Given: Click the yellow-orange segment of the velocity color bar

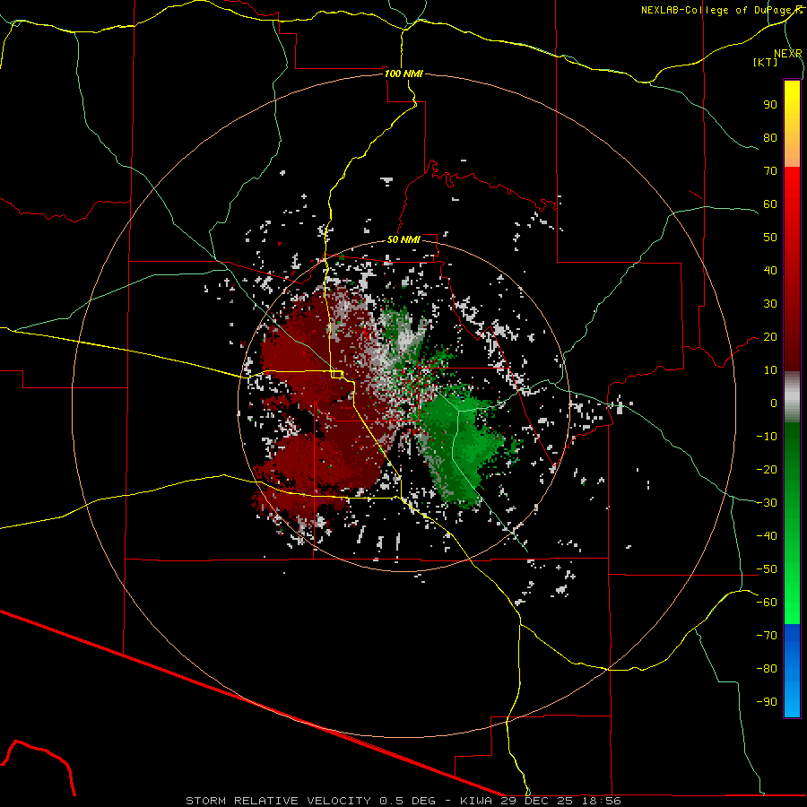Looking at the screenshot, I should click(x=792, y=124).
